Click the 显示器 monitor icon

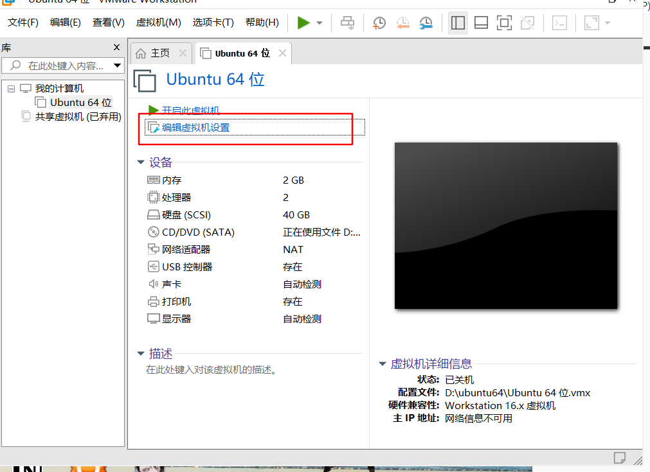coord(154,319)
